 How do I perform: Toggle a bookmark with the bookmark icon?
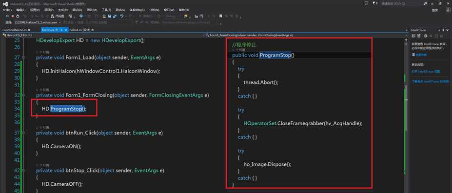[220, 16]
